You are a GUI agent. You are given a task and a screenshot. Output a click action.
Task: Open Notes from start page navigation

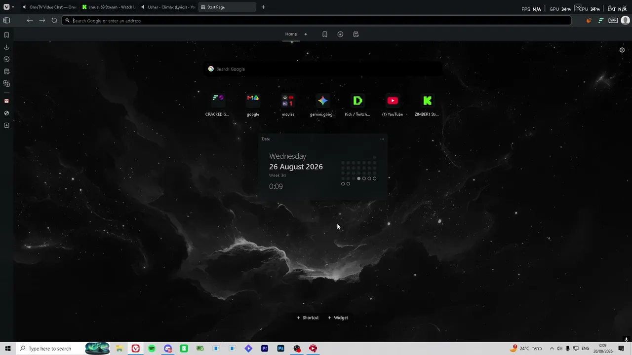click(x=356, y=34)
